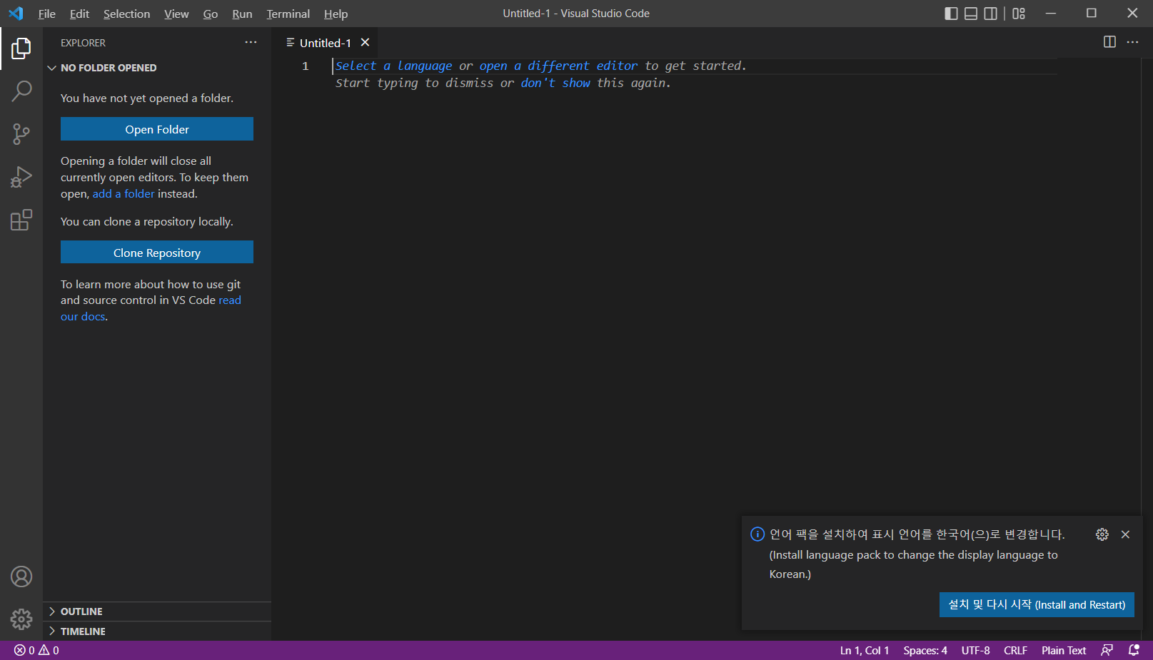
Task: Minimize the VS Code window
Action: (x=1051, y=14)
